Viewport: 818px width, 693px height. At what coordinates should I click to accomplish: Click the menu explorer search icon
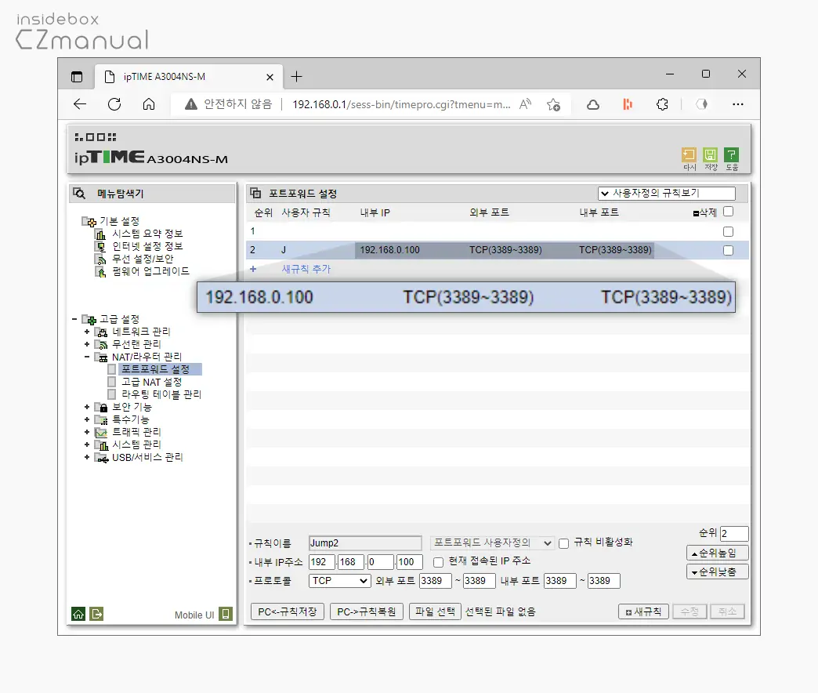pyautogui.click(x=79, y=194)
